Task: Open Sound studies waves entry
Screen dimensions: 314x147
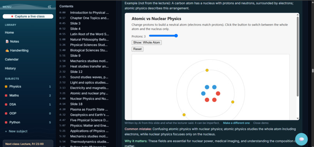Action: pos(84,77)
